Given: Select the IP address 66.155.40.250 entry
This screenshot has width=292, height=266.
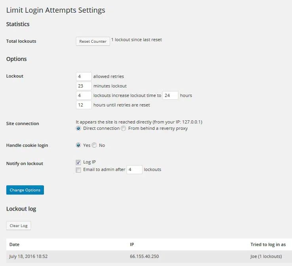Looking at the screenshot, I should [x=144, y=256].
